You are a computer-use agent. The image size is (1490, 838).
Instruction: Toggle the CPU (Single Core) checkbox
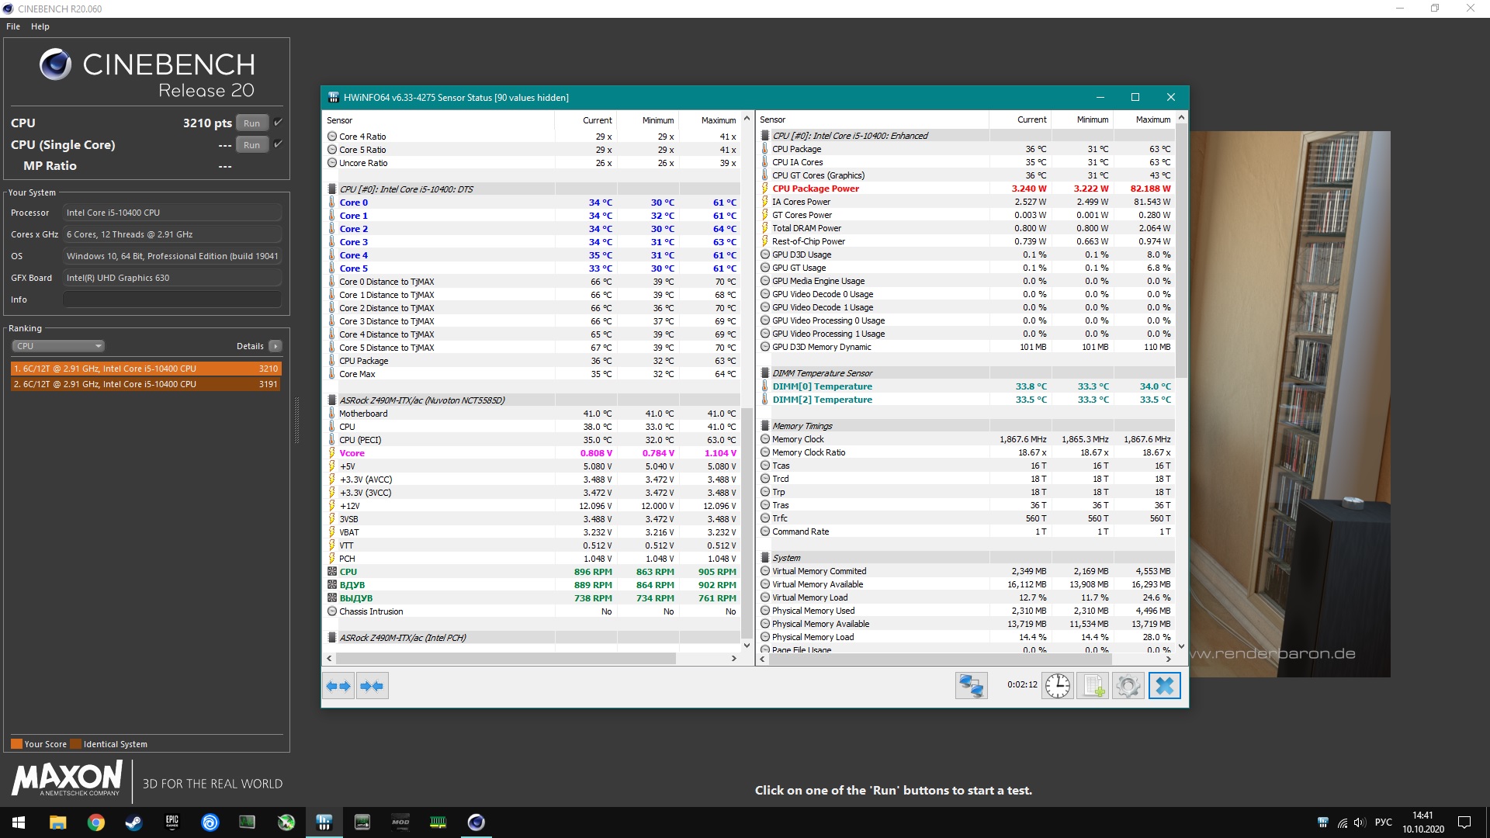pos(278,144)
